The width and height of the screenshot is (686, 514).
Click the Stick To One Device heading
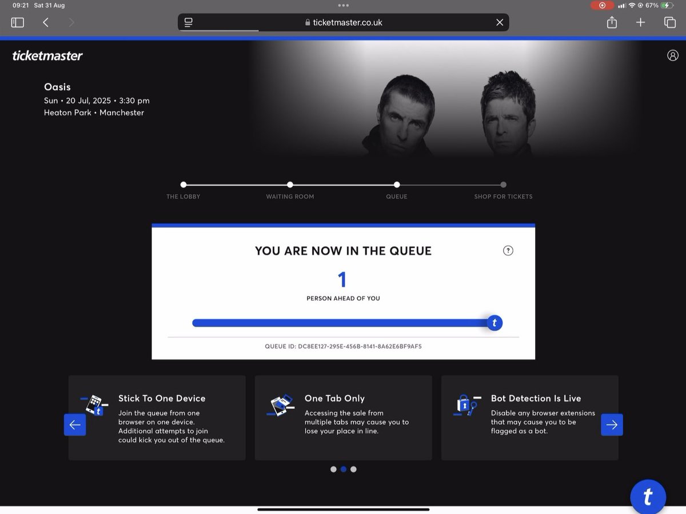(162, 399)
